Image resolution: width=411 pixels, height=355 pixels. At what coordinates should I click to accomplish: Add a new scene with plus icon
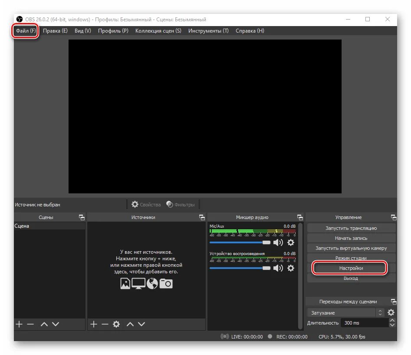19,324
